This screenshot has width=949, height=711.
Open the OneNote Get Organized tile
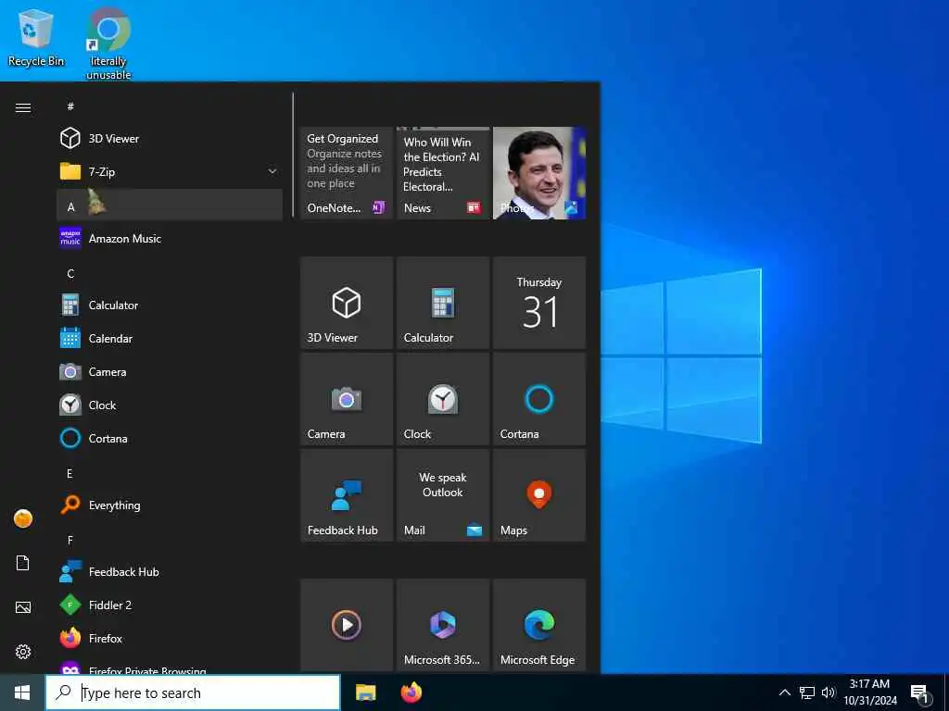(347, 173)
